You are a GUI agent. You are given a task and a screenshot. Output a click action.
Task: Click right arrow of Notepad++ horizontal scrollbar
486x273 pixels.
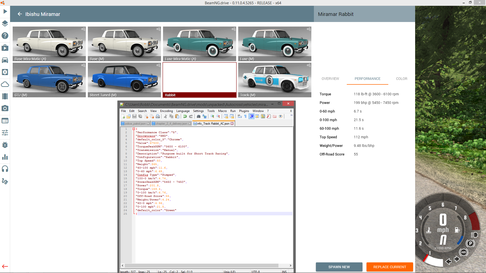point(290,265)
